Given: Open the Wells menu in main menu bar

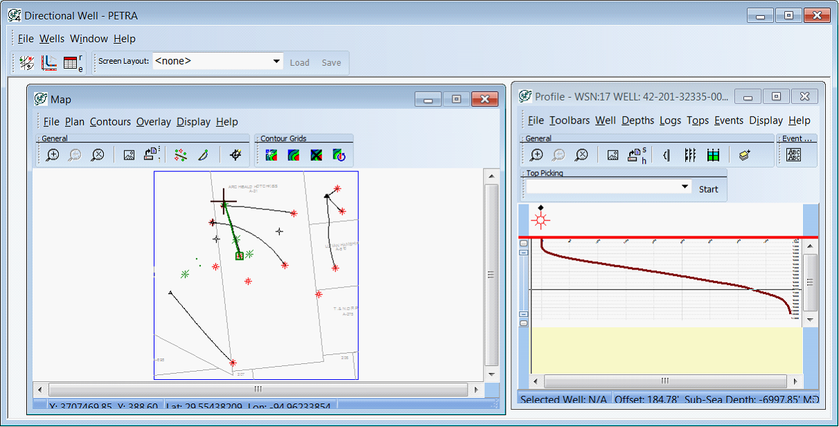Looking at the screenshot, I should [x=52, y=39].
